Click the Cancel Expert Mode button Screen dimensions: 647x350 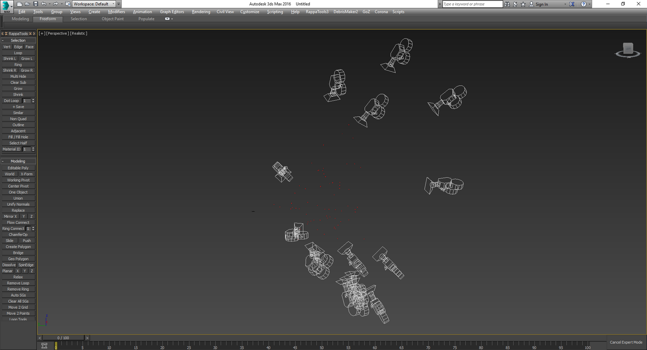[x=626, y=342]
